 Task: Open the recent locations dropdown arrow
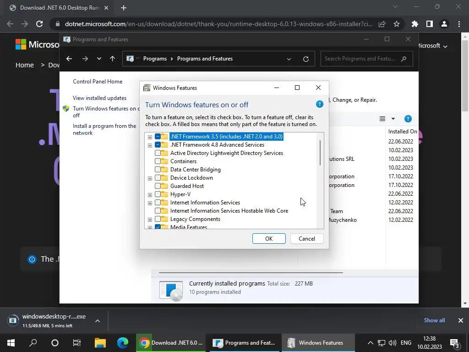click(99, 59)
